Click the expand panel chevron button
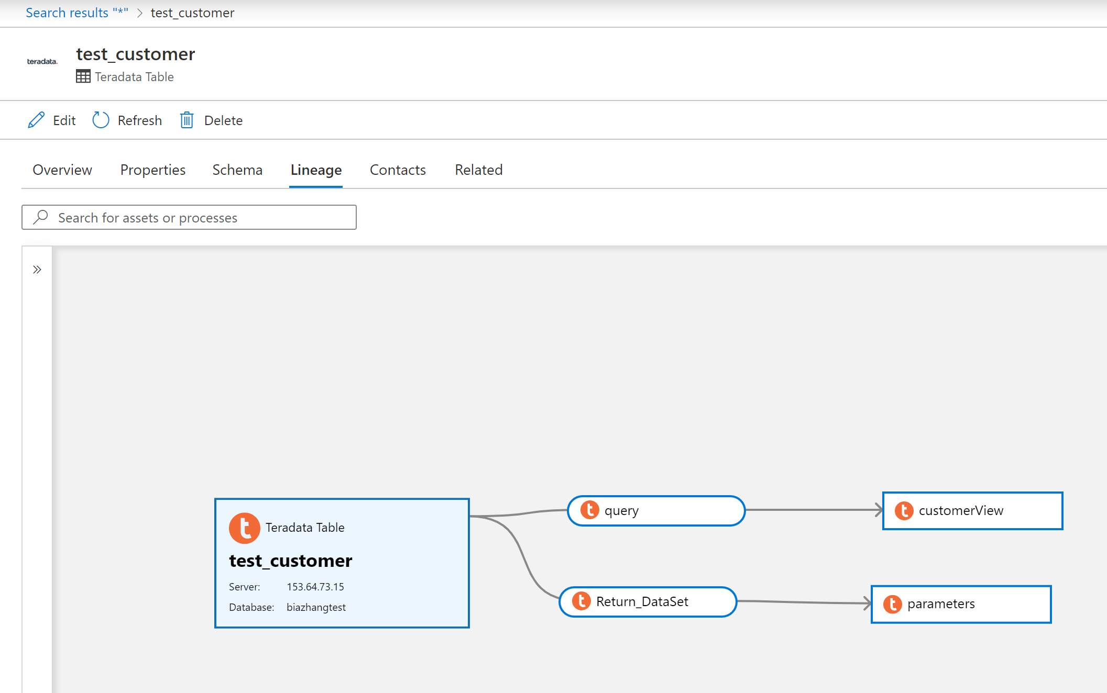The height and width of the screenshot is (693, 1107). [x=38, y=270]
